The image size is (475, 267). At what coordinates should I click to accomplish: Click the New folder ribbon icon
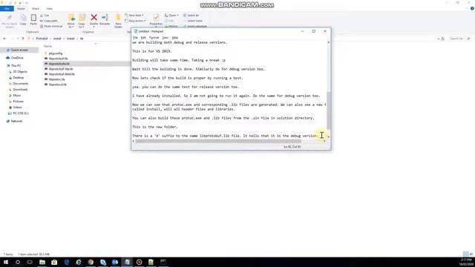click(x=118, y=21)
